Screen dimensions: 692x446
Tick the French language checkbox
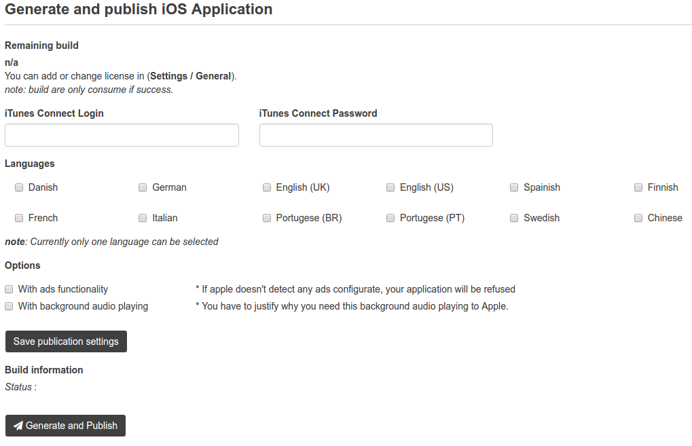coord(19,218)
